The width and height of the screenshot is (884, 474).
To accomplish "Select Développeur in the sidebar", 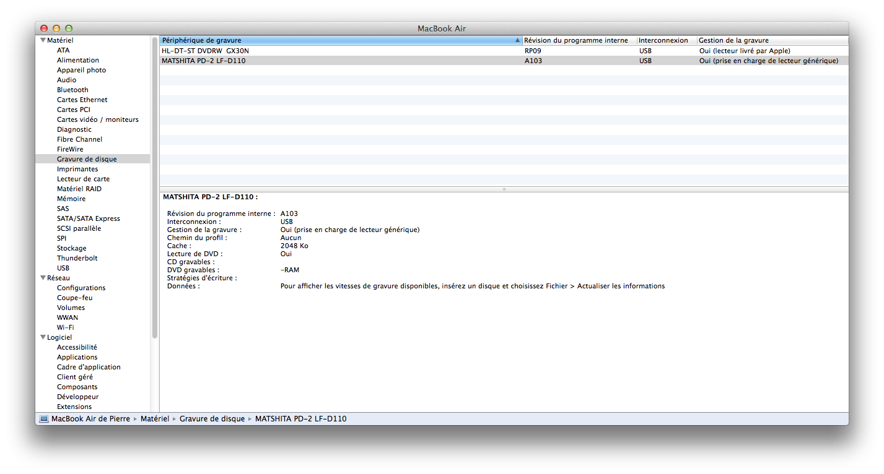I will 78,397.
